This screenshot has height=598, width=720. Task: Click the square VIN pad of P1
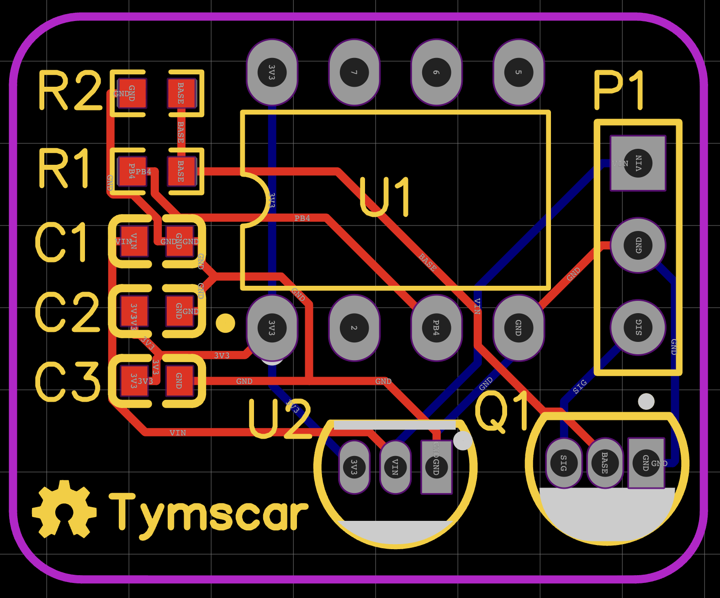(x=638, y=163)
